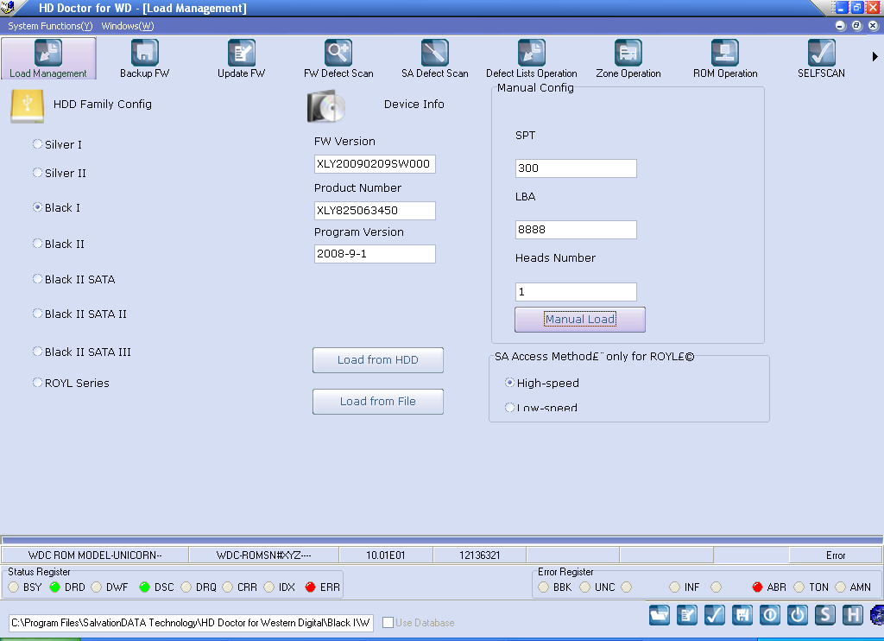The image size is (884, 641).
Task: Click the HDD Family Config drive icon
Action: (27, 106)
